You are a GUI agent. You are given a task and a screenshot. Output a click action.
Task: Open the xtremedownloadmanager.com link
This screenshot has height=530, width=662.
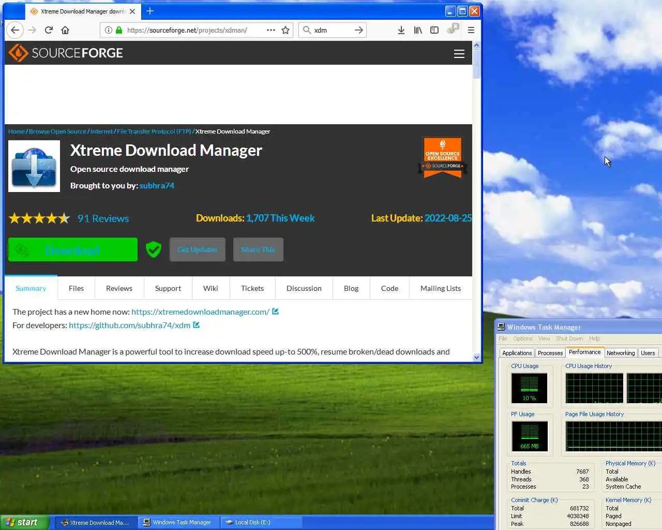pyautogui.click(x=200, y=312)
